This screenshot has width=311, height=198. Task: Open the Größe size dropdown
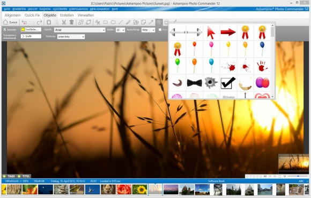[121, 30]
